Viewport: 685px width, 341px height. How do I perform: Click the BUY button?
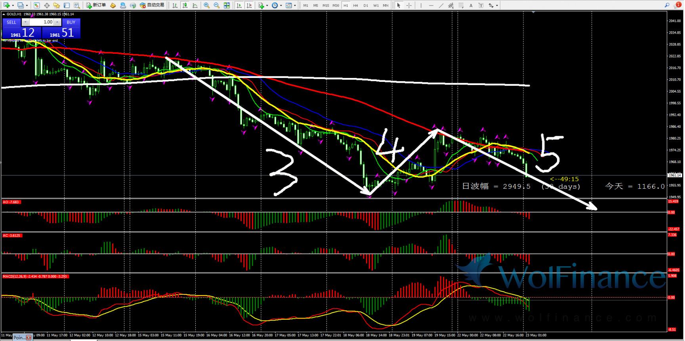pos(71,22)
